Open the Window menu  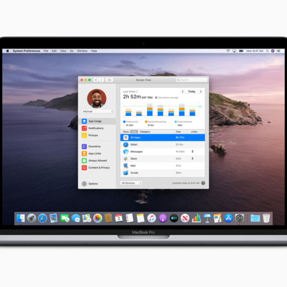point(82,51)
